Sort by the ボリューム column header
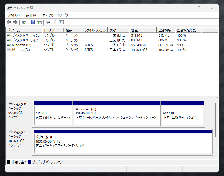The width and height of the screenshot is (224, 176). tap(24, 30)
